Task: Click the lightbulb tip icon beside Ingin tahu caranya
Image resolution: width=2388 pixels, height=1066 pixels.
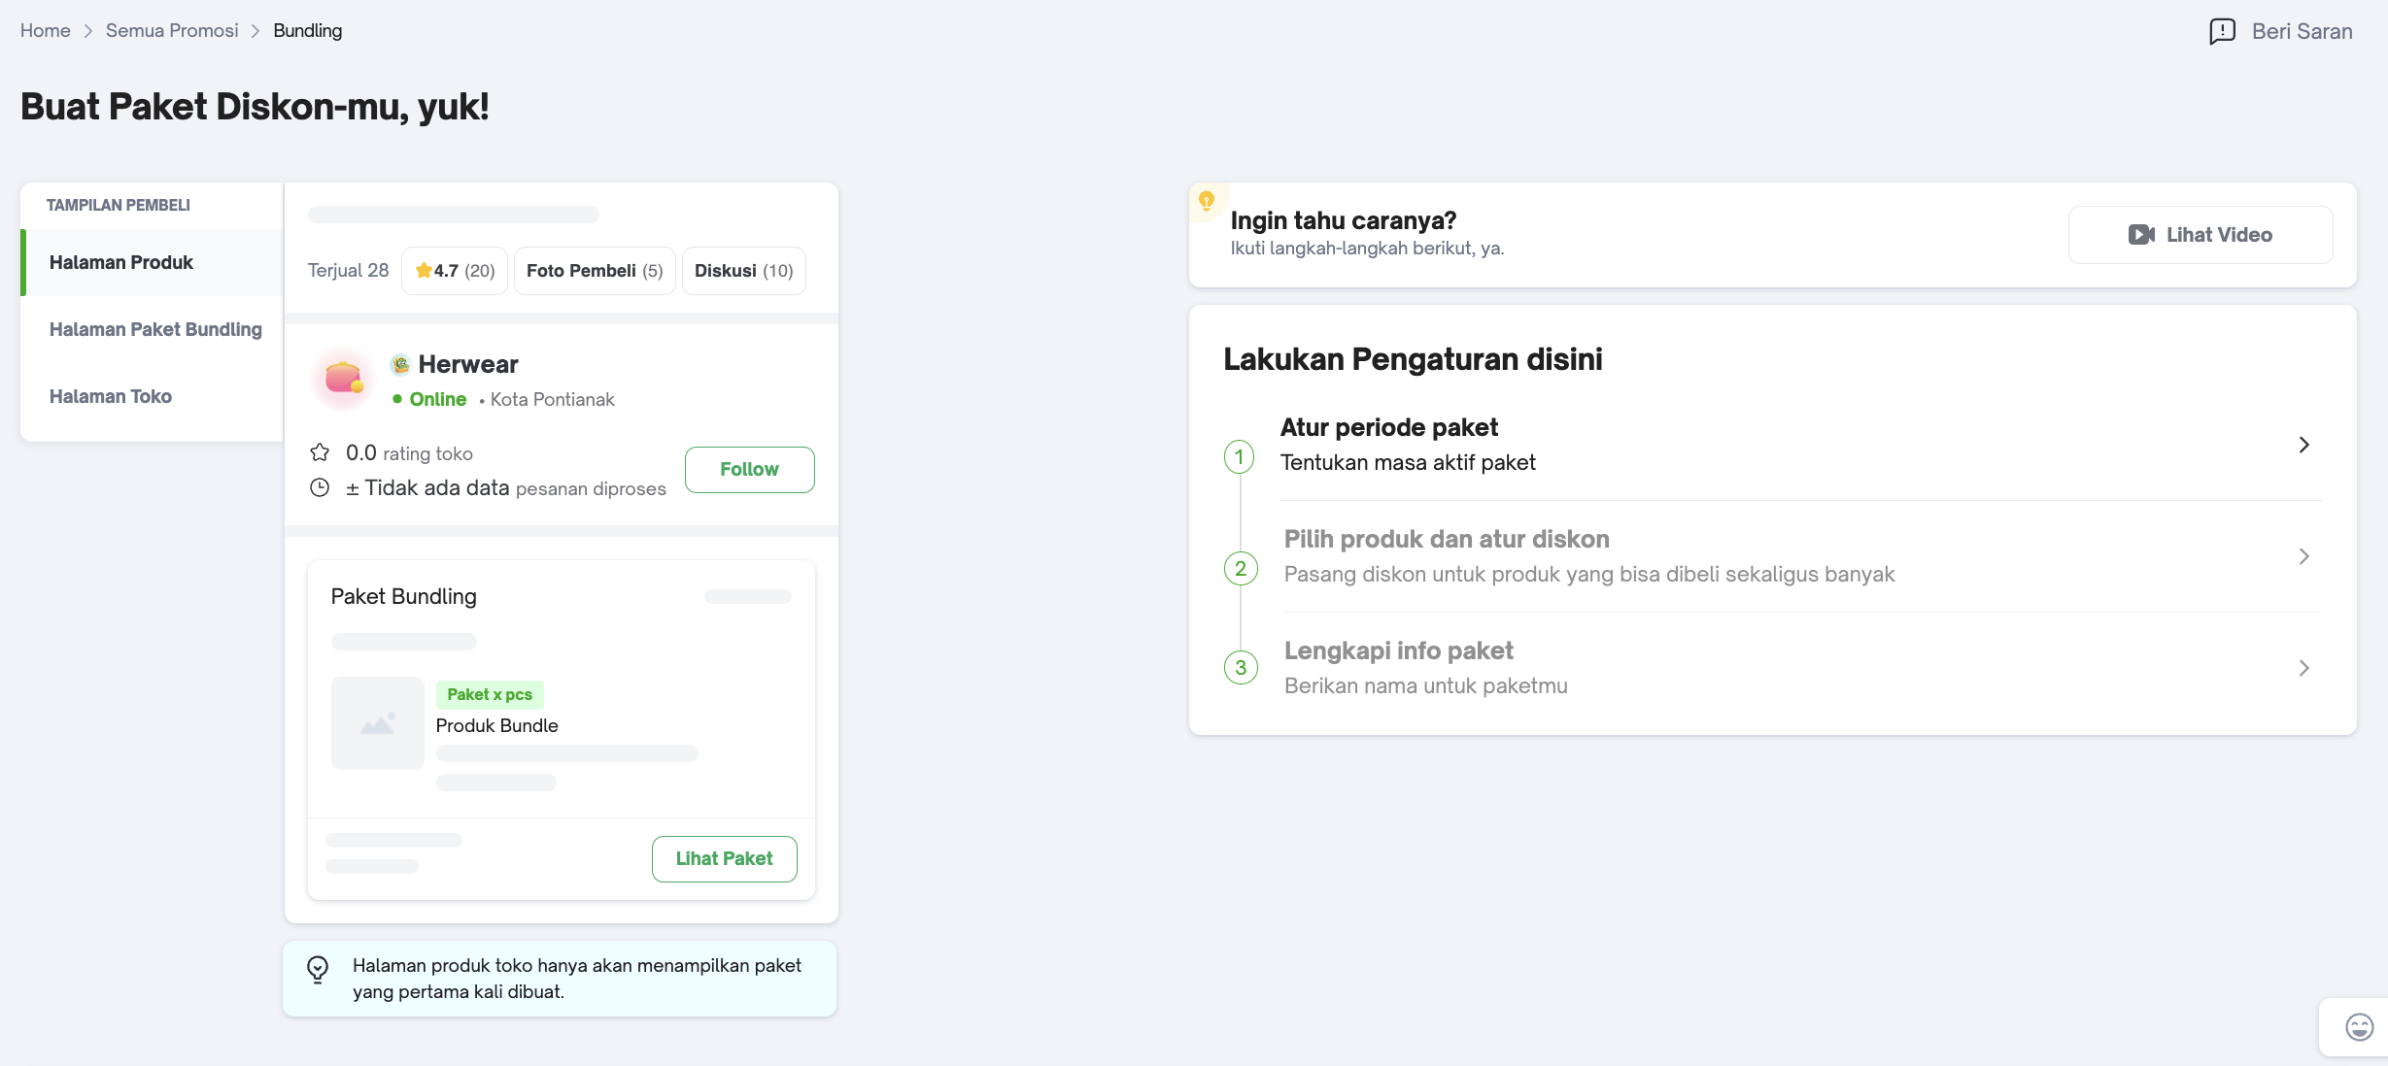Action: point(1207,201)
